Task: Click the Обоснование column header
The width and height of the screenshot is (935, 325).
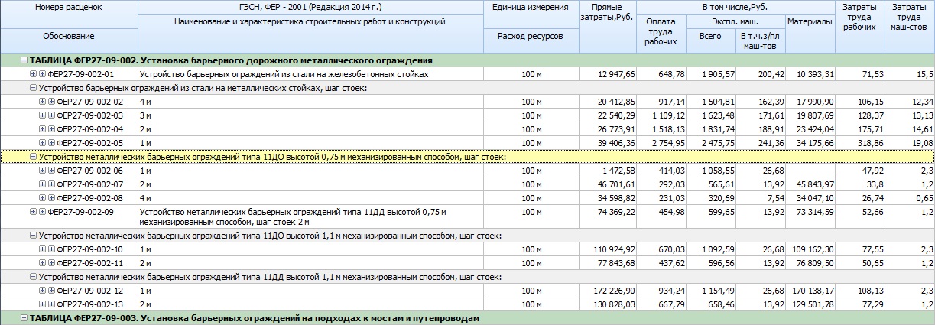Action: coord(69,36)
